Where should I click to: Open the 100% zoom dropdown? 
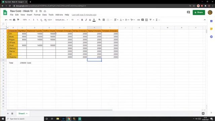point(26,20)
